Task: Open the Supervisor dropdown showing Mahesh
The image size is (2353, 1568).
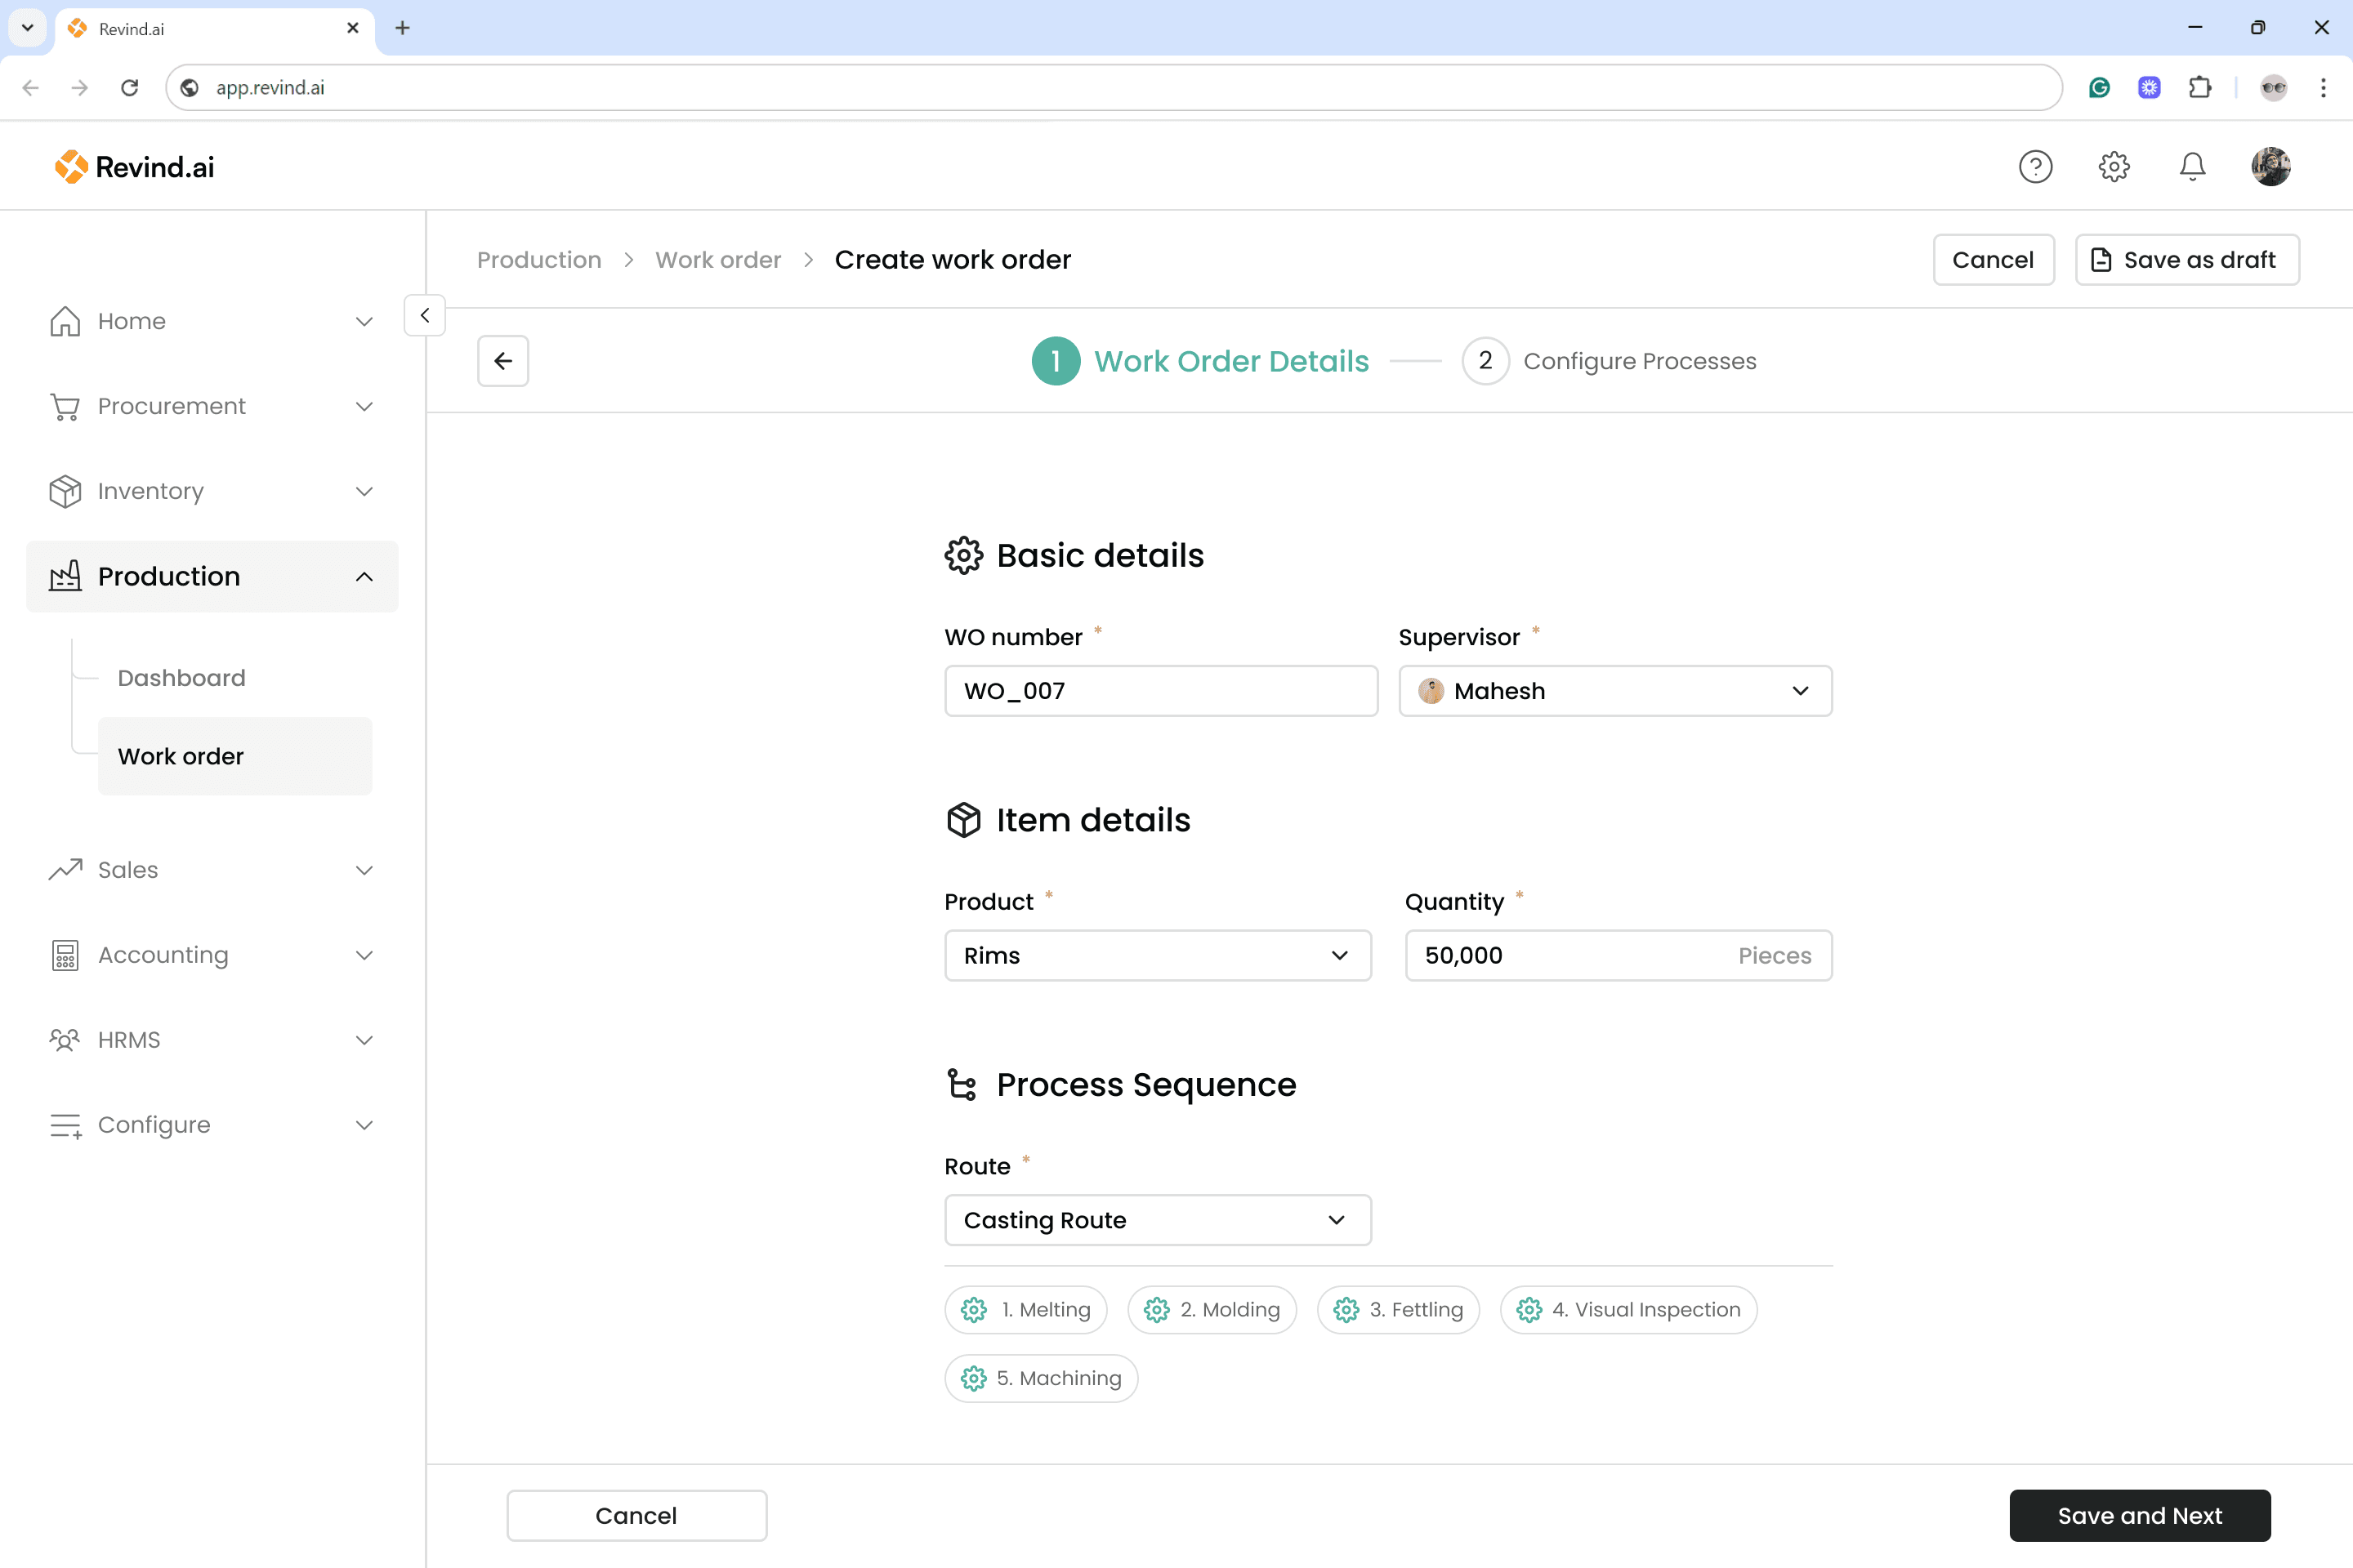Action: coord(1614,691)
